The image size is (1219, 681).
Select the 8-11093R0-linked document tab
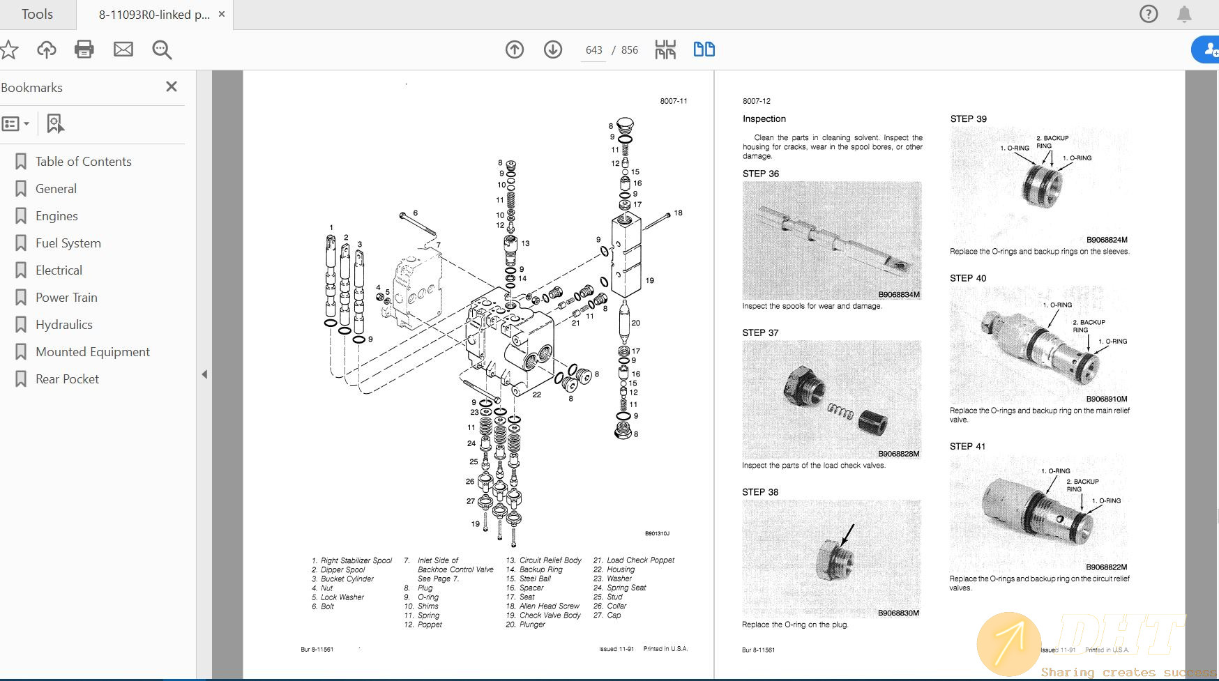[x=153, y=15]
